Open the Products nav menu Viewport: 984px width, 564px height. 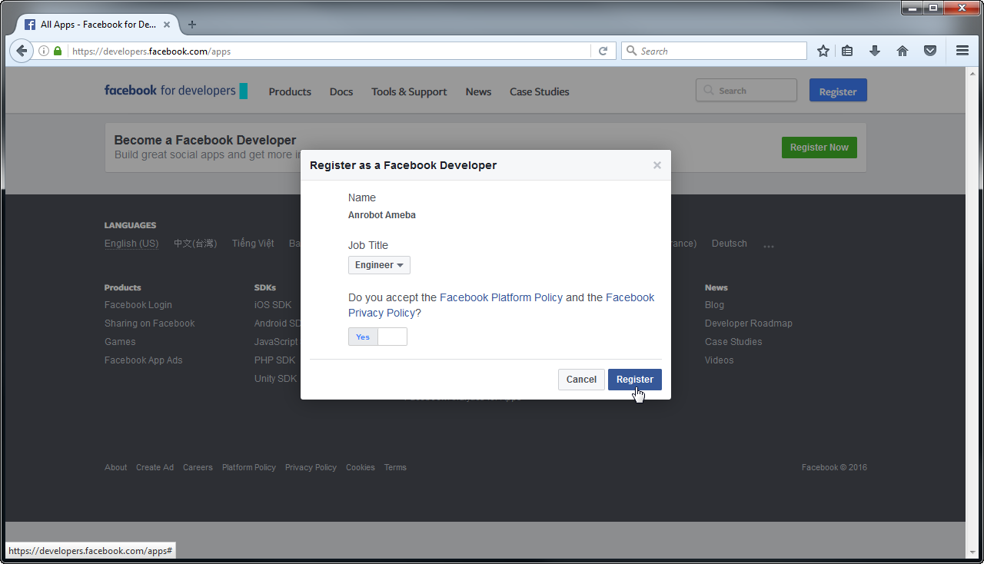coord(290,91)
